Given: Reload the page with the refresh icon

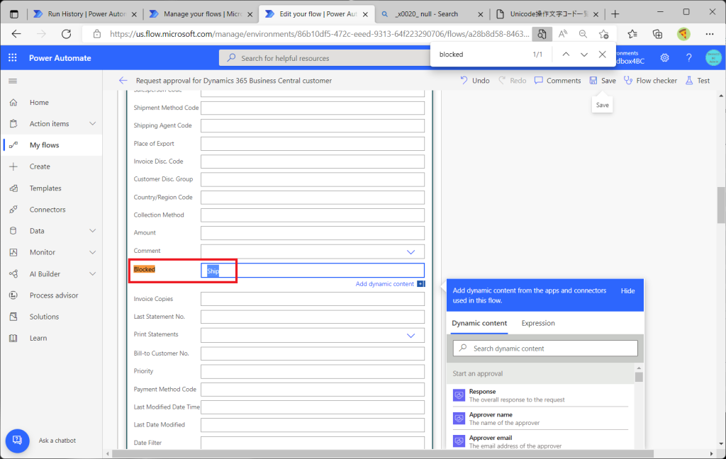Looking at the screenshot, I should point(66,34).
